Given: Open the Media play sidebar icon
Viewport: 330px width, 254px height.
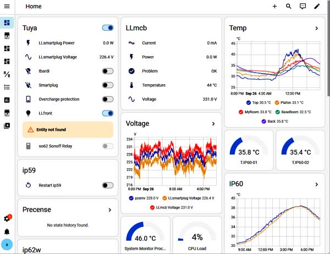Looking at the screenshot, I should pos(7,126).
